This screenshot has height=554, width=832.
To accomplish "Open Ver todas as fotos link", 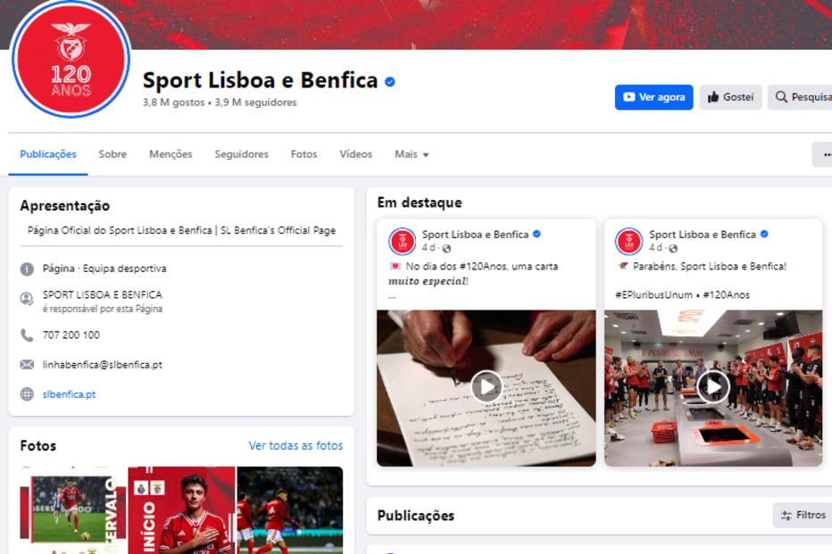I will click(294, 445).
